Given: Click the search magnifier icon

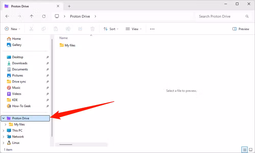Looking at the screenshot, I should (247, 16).
